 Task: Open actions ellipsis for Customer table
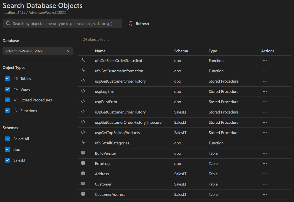click(x=265, y=184)
